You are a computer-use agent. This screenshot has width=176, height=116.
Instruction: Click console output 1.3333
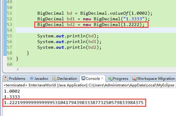12,97
